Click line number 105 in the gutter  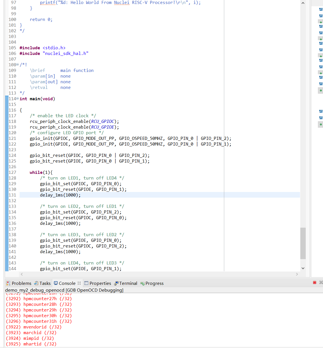click(12, 48)
